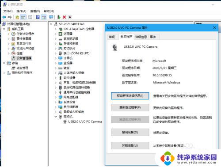The width and height of the screenshot is (221, 167).
Task: Toggle the Show/Hide console tree toolbar icon
Action: (x=23, y=17)
